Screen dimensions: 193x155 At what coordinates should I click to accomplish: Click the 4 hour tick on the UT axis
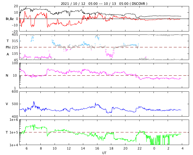click(x=182, y=148)
